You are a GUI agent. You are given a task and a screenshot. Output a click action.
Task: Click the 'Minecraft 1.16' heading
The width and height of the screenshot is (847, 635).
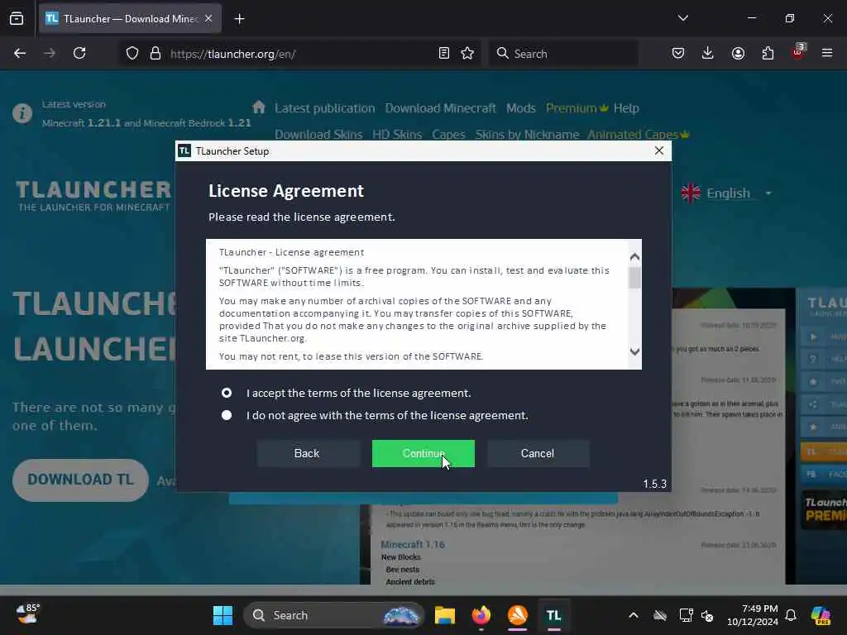[413, 544]
